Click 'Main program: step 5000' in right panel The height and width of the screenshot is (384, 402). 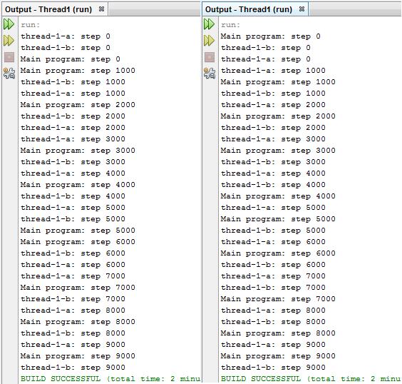coord(278,219)
